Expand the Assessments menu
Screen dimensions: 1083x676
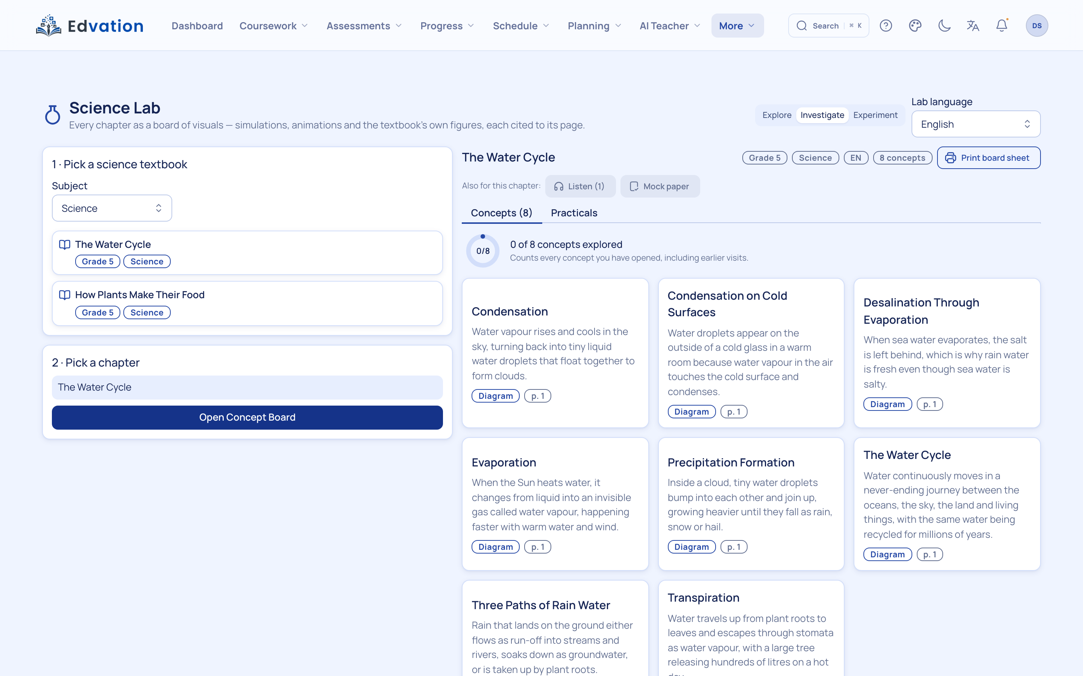[364, 26]
